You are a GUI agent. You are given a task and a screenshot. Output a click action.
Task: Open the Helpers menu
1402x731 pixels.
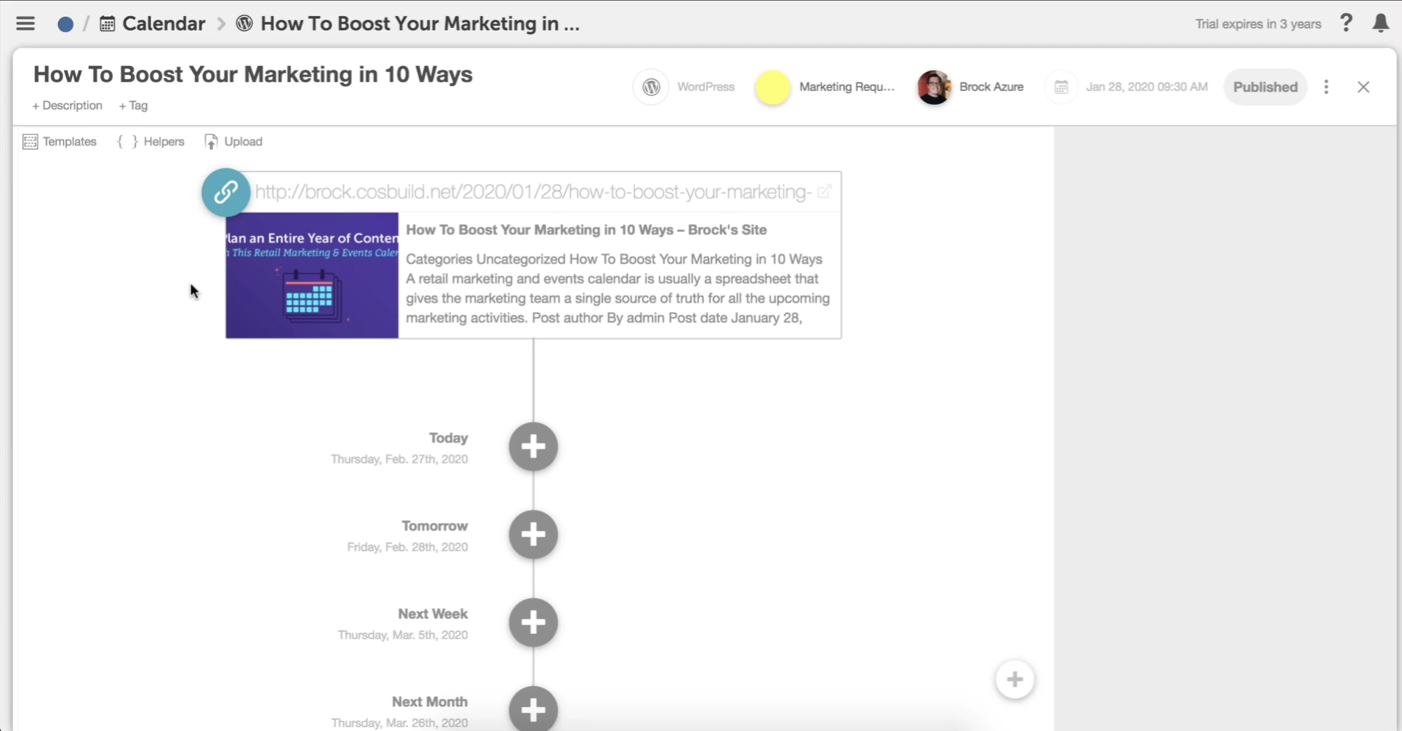point(151,142)
